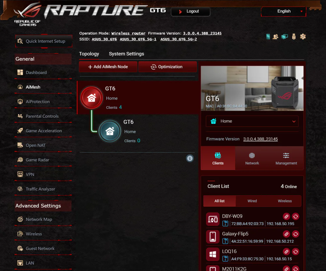Click the bind link icon for LOQ16

pyautogui.click(x=286, y=252)
